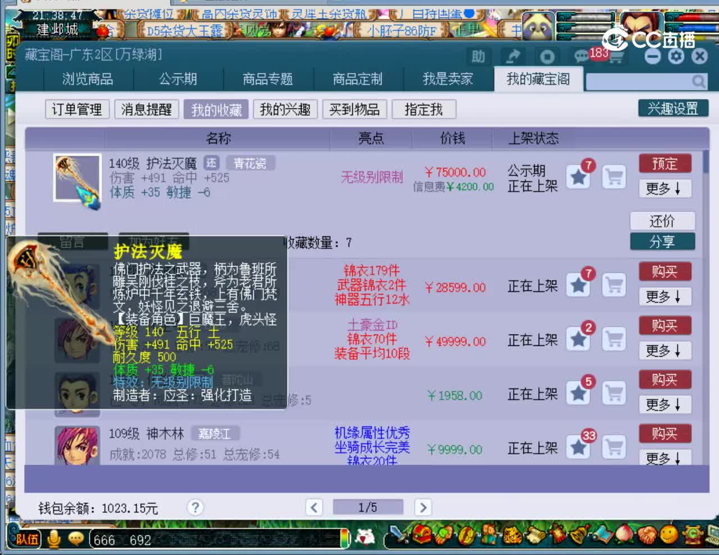Toggle favorite star on ￥49999.00 row
719x555 pixels.
click(578, 339)
